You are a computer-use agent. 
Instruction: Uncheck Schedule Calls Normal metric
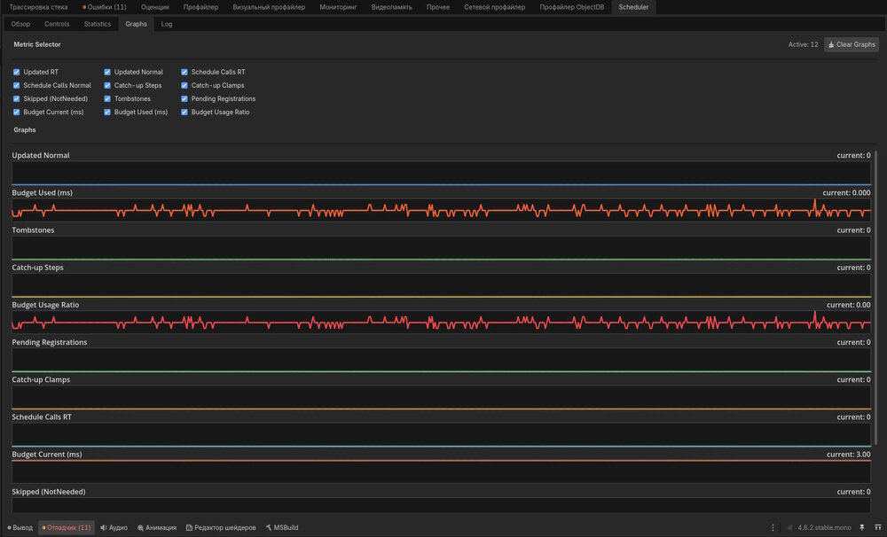click(x=16, y=85)
